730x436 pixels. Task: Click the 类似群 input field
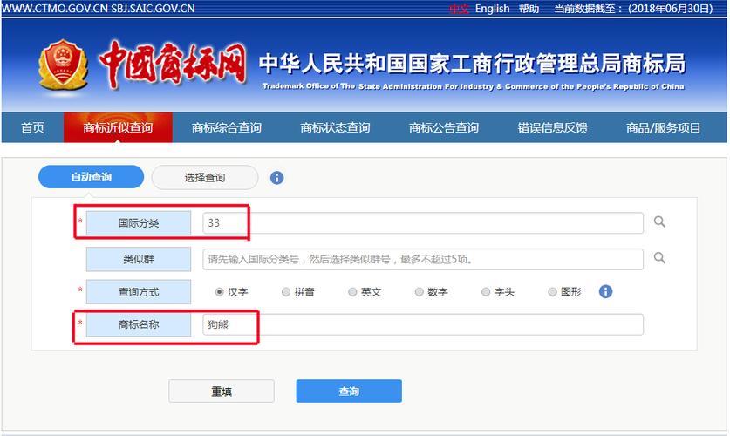[423, 259]
